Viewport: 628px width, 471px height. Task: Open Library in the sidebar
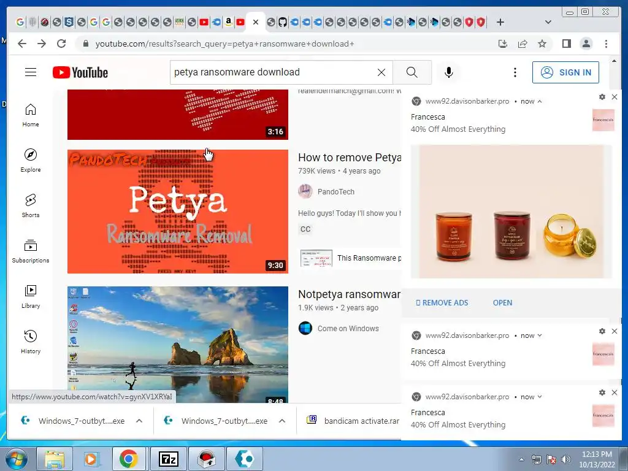coord(31,296)
